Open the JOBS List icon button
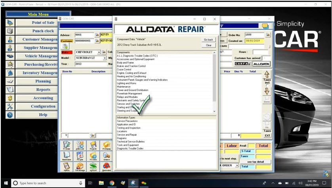Viewport: 332px width, 188px height. tap(80, 146)
